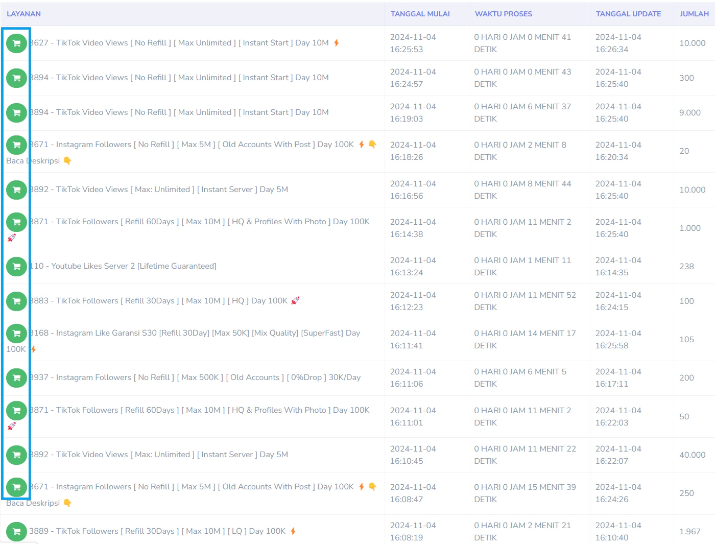Click cart icon of Instagram Followers row started 16:08:47
This screenshot has height=544, width=715.
coord(16,487)
